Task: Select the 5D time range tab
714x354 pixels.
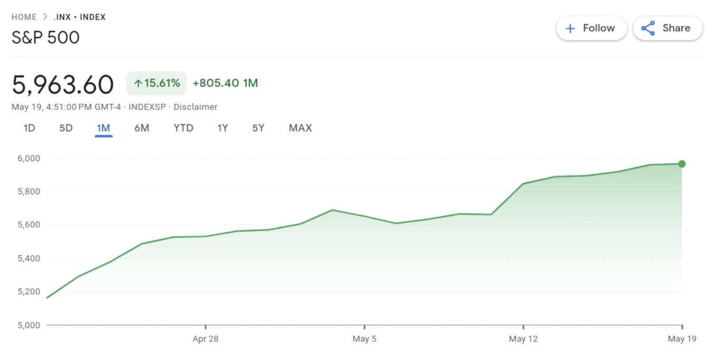Action: [x=66, y=128]
